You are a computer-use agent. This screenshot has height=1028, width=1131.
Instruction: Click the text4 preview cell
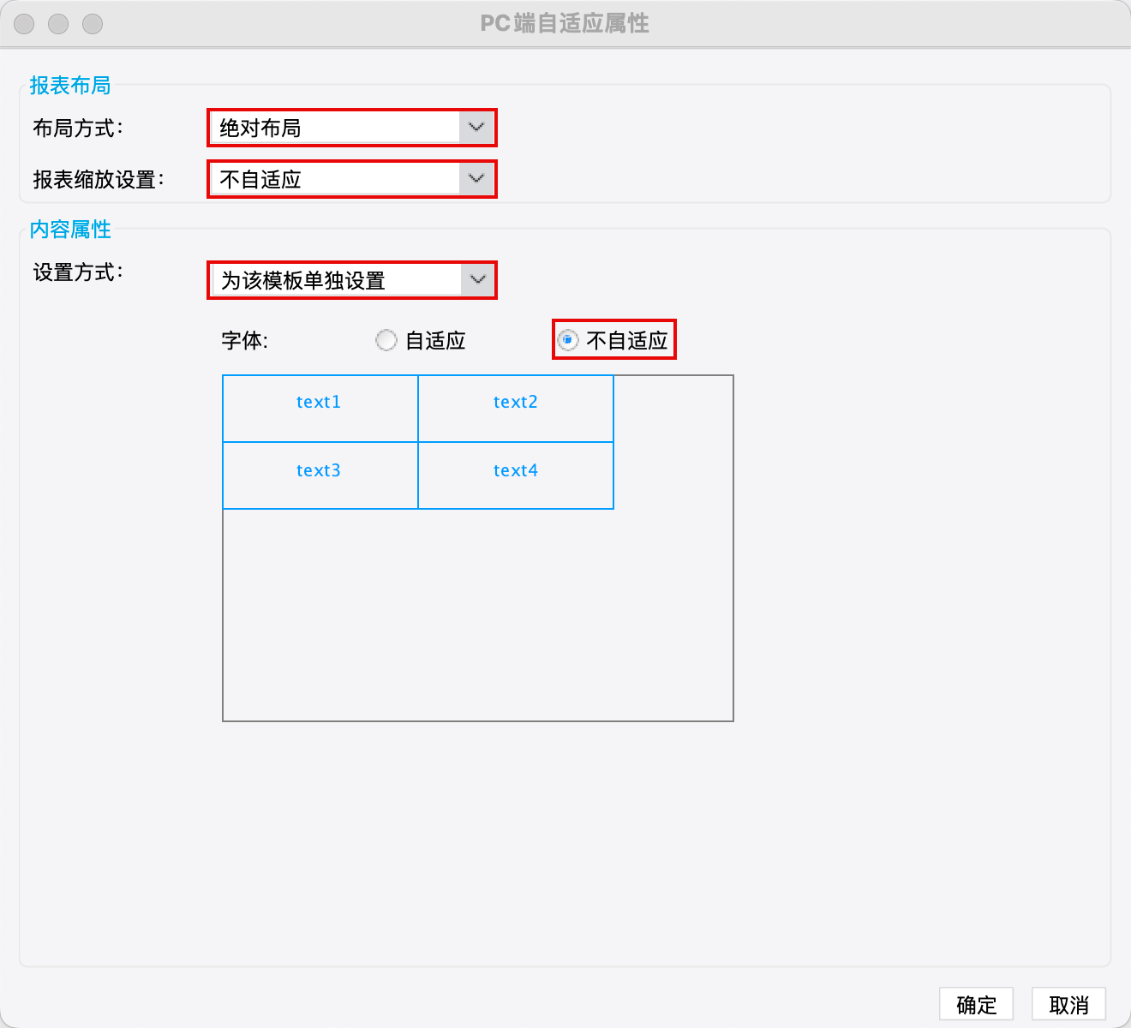coord(516,475)
